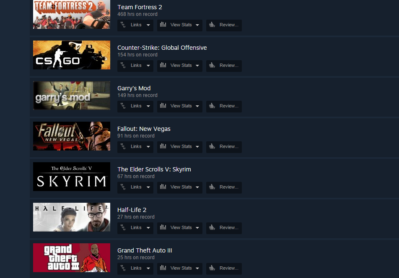Click the links chain icon for Half-Life 2

(123, 227)
